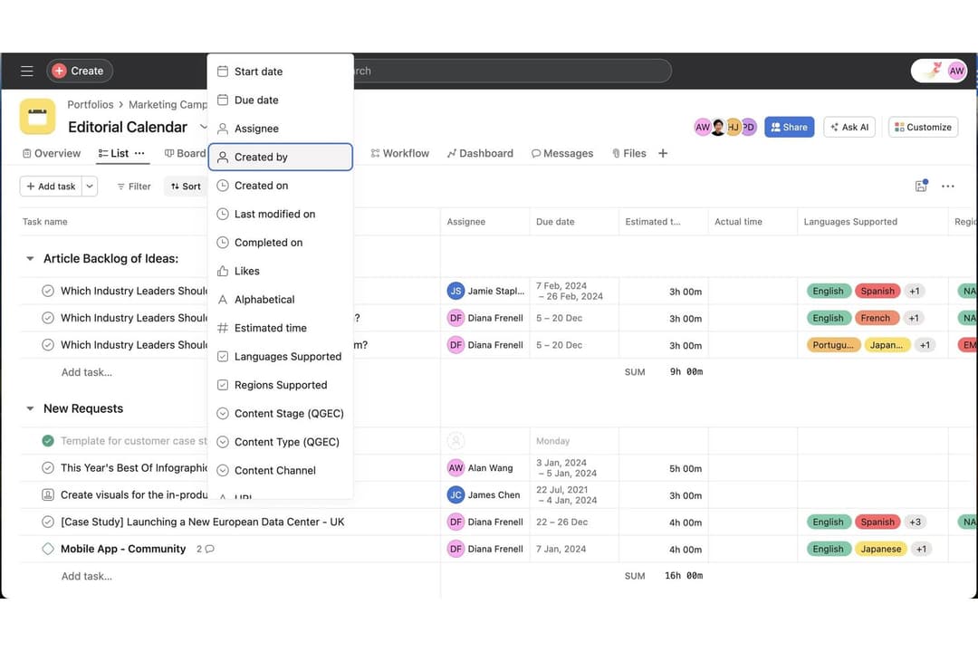Click Alan Wang assignee avatar
978x652 pixels.
[x=455, y=468]
